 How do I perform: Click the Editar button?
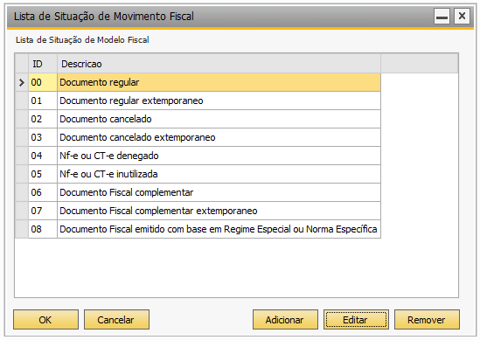tap(356, 320)
